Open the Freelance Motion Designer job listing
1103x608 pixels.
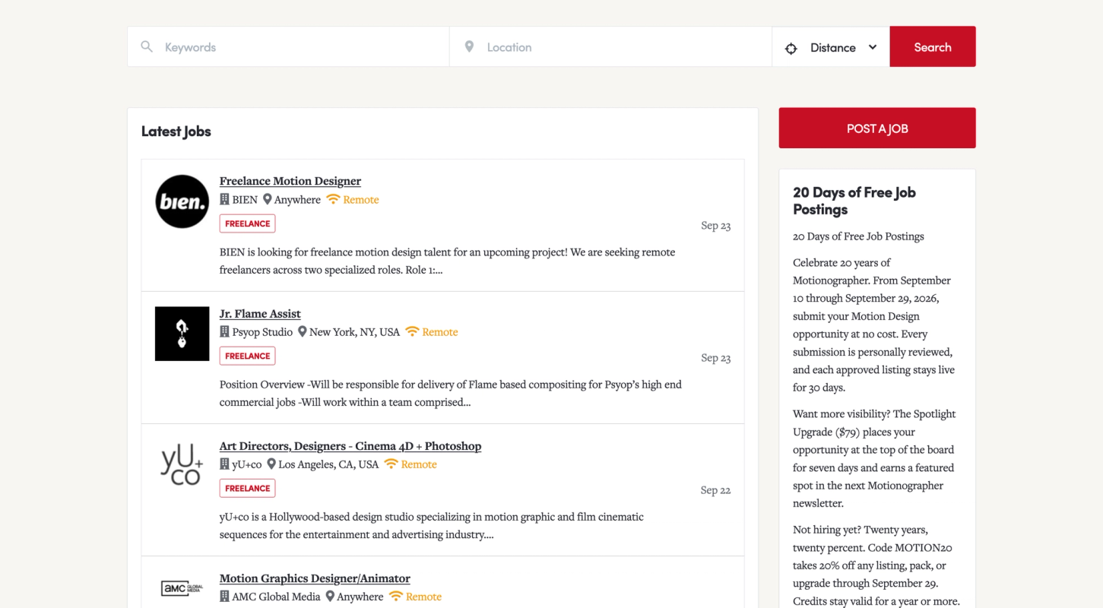[x=290, y=181]
